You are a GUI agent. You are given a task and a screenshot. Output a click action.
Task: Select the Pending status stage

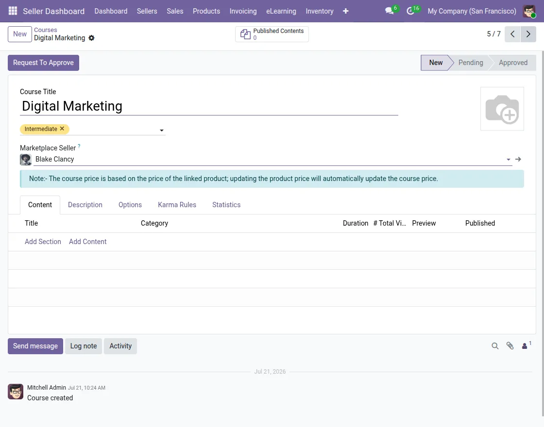471,63
